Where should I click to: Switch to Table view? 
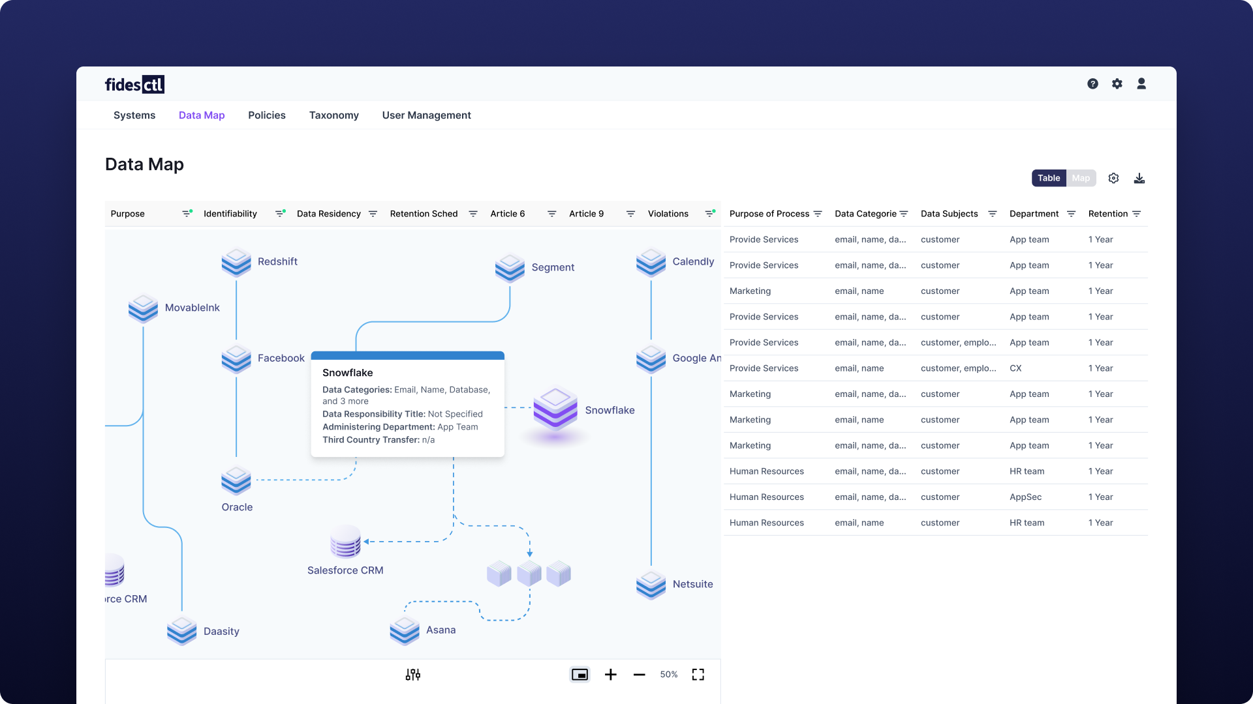(x=1049, y=179)
